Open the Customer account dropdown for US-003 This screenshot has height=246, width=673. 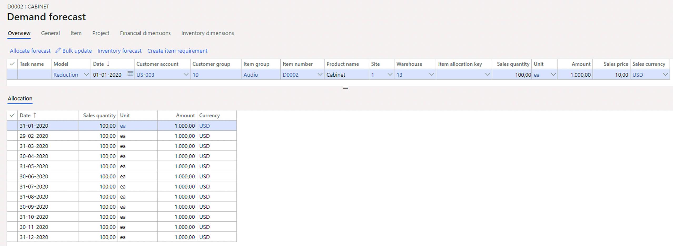pos(186,75)
